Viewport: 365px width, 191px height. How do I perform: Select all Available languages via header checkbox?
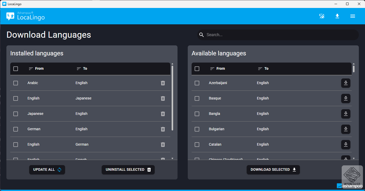point(197,68)
